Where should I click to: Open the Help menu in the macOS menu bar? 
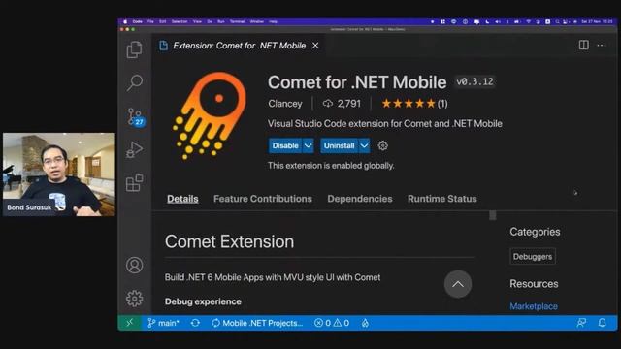click(273, 21)
